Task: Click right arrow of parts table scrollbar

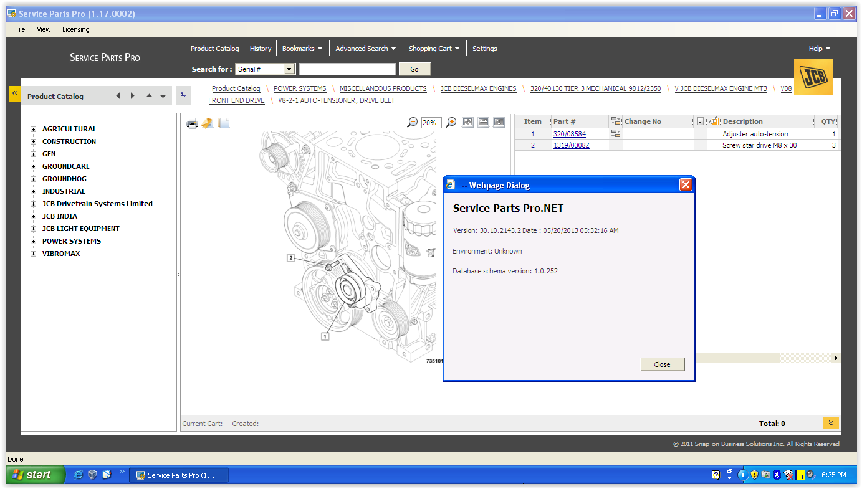Action: [x=836, y=358]
